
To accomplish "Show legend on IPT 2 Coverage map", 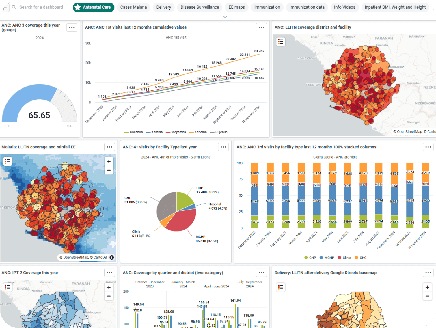I will click(x=8, y=287).
